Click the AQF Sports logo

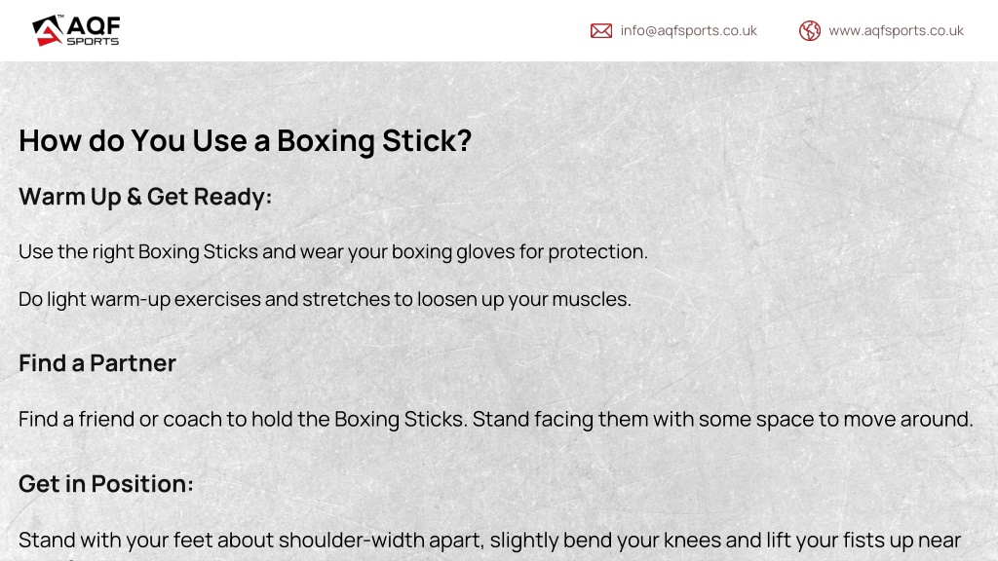pos(76,30)
